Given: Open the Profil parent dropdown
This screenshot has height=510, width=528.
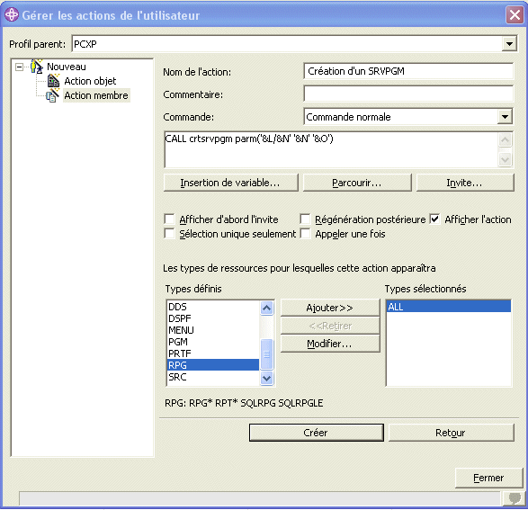Looking at the screenshot, I should (x=509, y=44).
